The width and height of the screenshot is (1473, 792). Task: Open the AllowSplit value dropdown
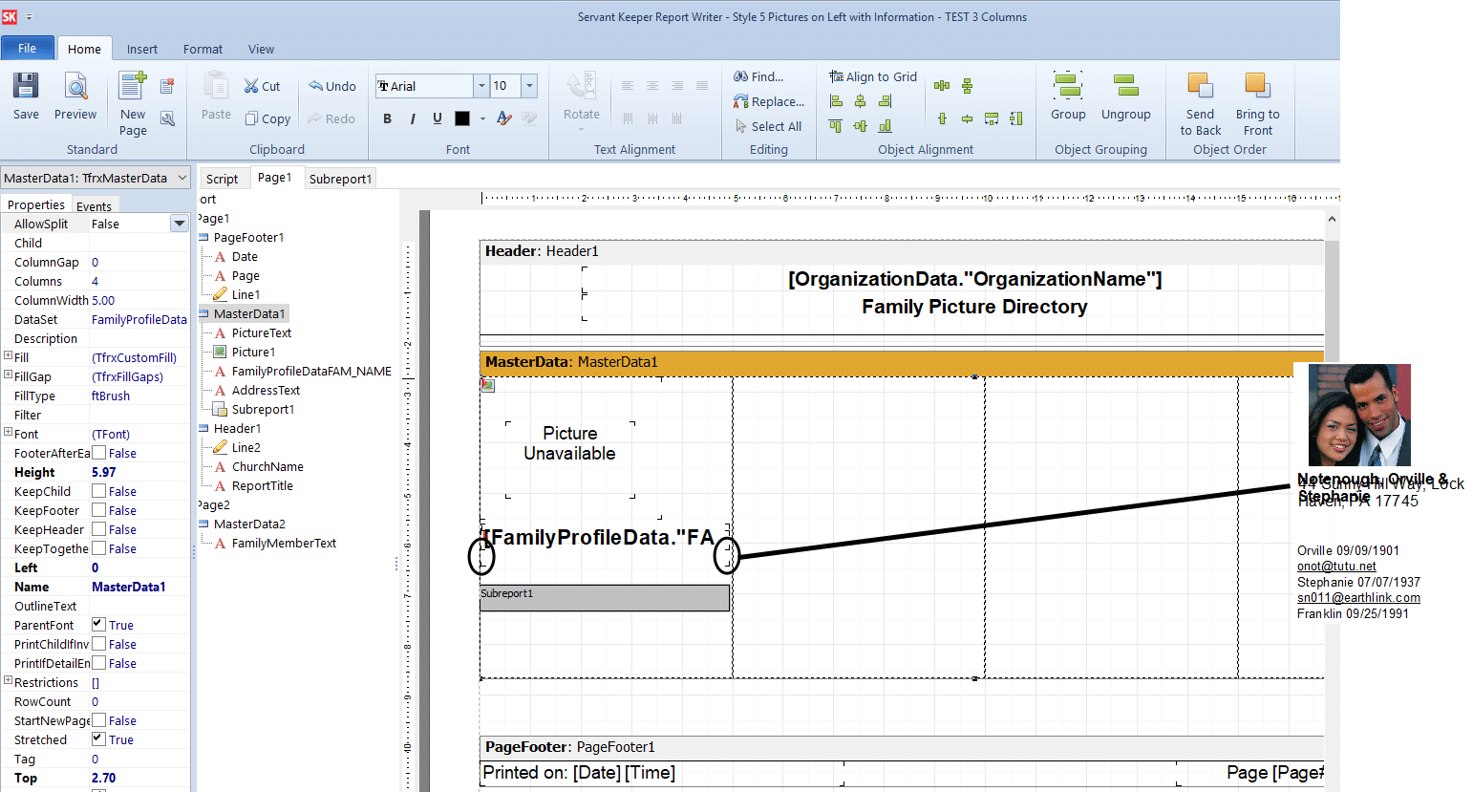pyautogui.click(x=179, y=224)
